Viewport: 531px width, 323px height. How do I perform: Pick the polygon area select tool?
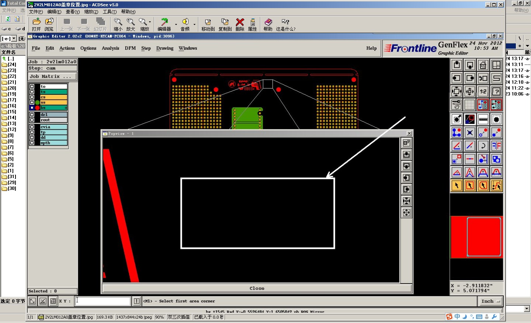tap(483, 185)
